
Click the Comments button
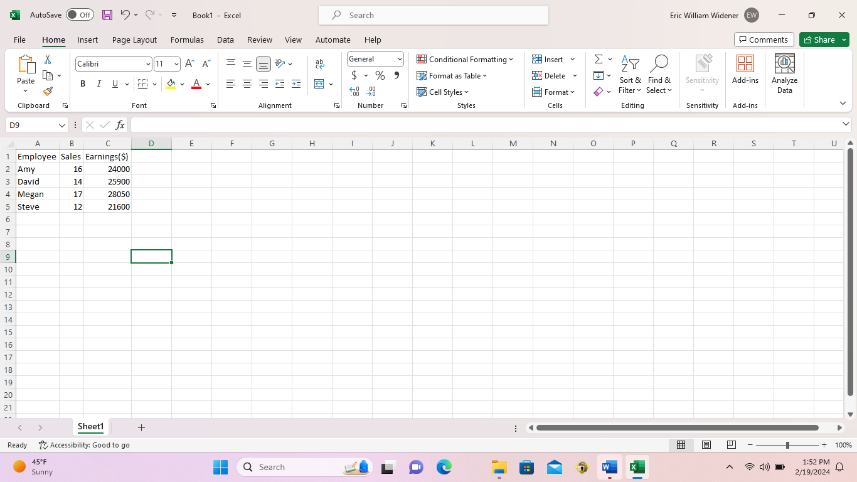pos(764,40)
